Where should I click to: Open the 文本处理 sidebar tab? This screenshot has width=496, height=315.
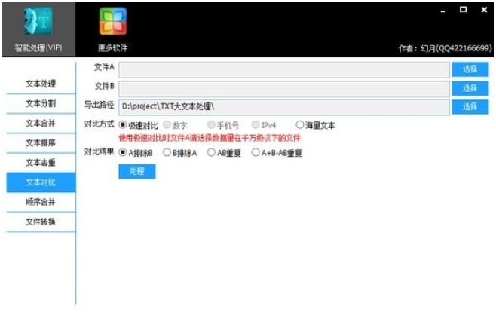[x=41, y=84]
